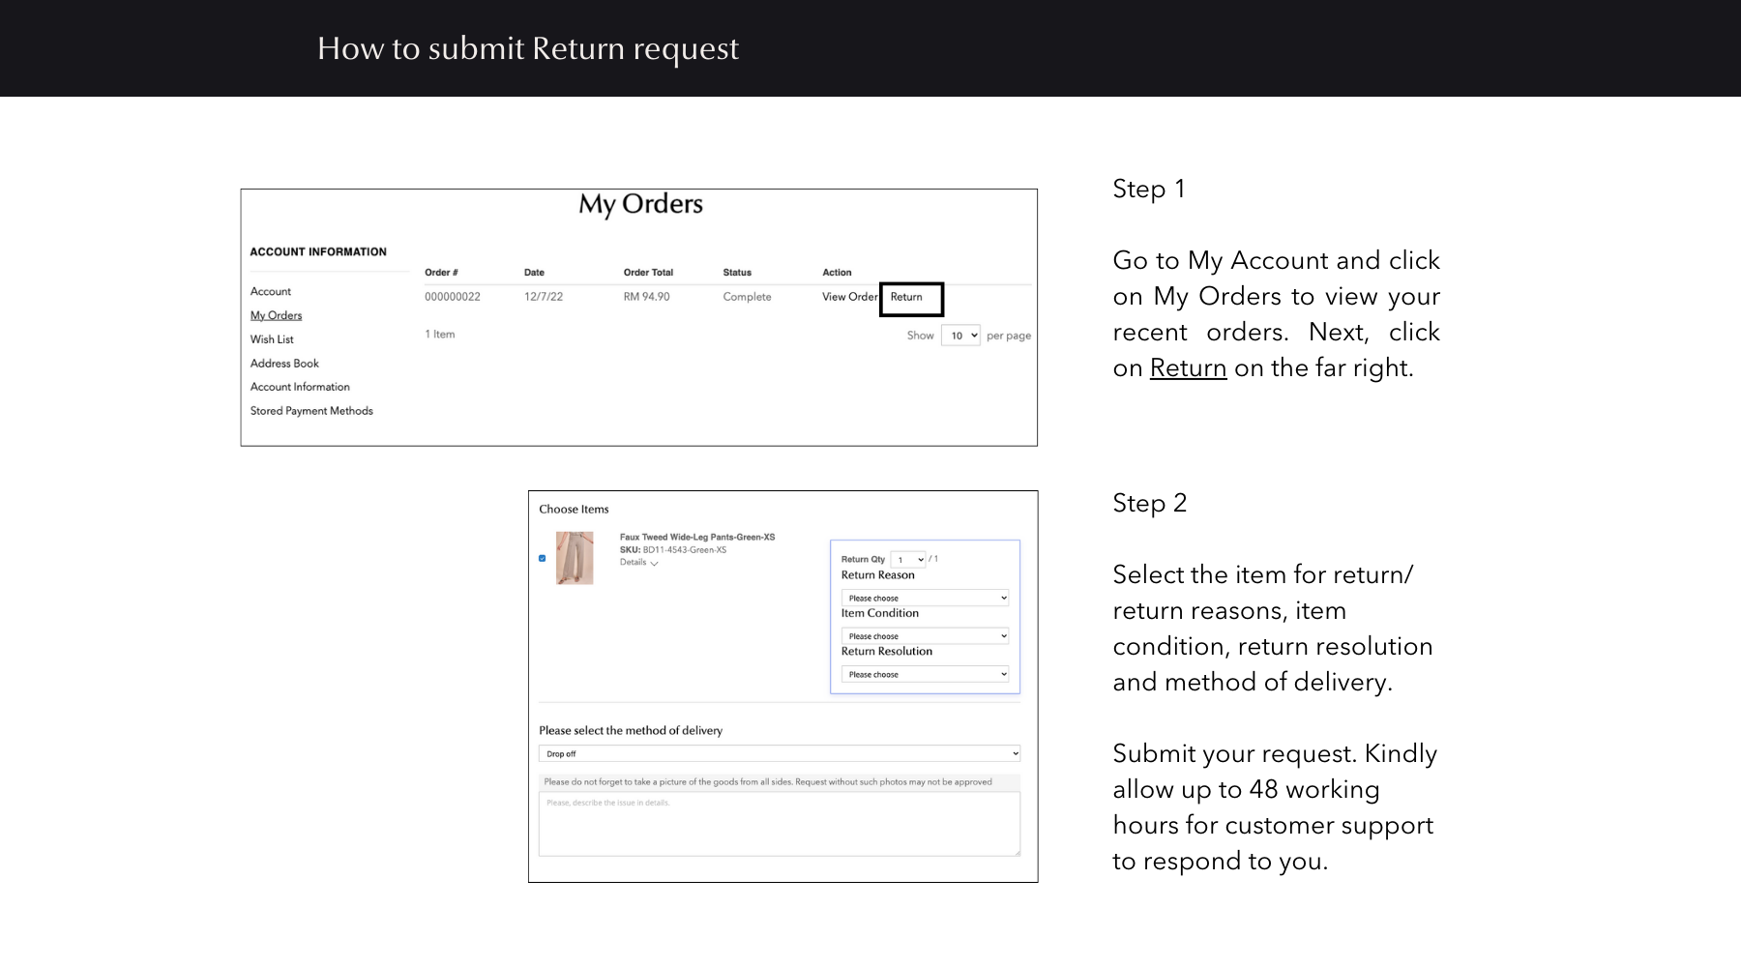Toggle the item selection checkbox
The image size is (1741, 967).
[542, 558]
